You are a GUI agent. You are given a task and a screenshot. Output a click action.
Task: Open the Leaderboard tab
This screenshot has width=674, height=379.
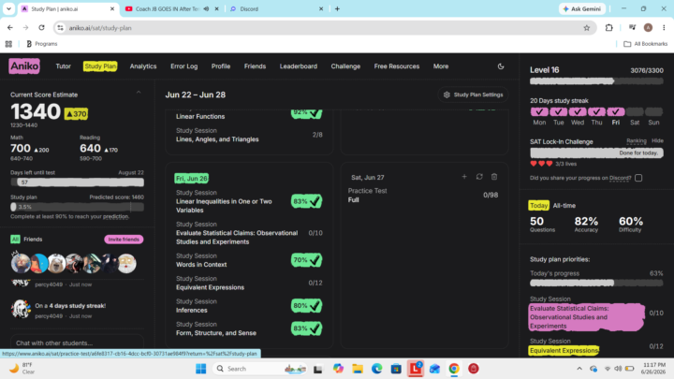click(299, 66)
